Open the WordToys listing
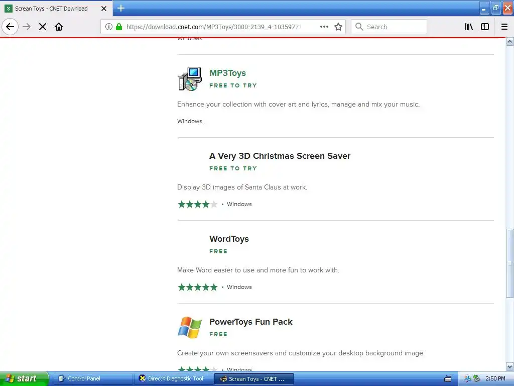The height and width of the screenshot is (386, 514). coord(229,239)
